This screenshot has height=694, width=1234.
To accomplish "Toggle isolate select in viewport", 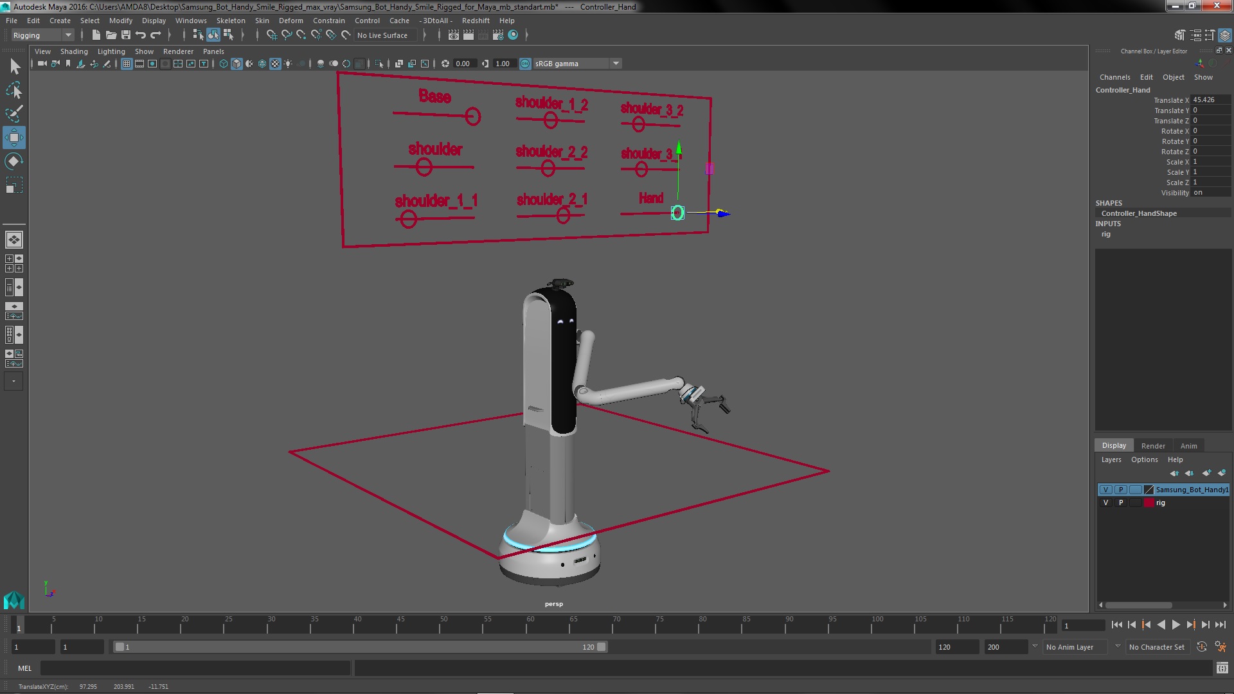I will click(379, 64).
